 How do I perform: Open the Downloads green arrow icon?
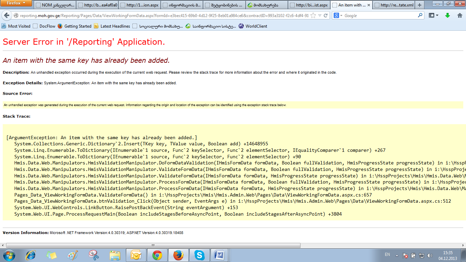point(448,15)
